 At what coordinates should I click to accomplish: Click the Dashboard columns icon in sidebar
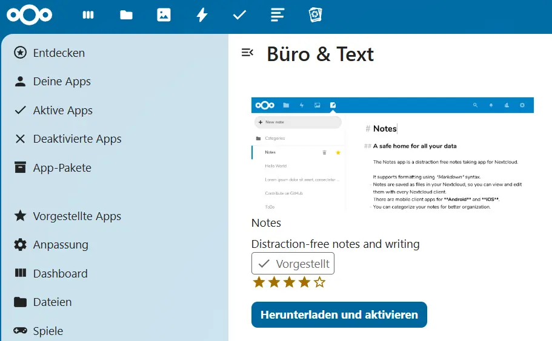pos(20,273)
